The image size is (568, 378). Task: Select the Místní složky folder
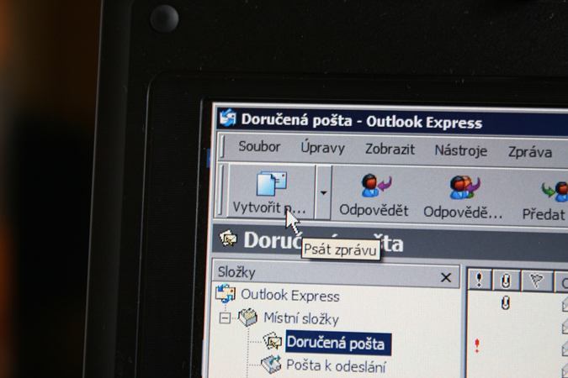coord(301,318)
